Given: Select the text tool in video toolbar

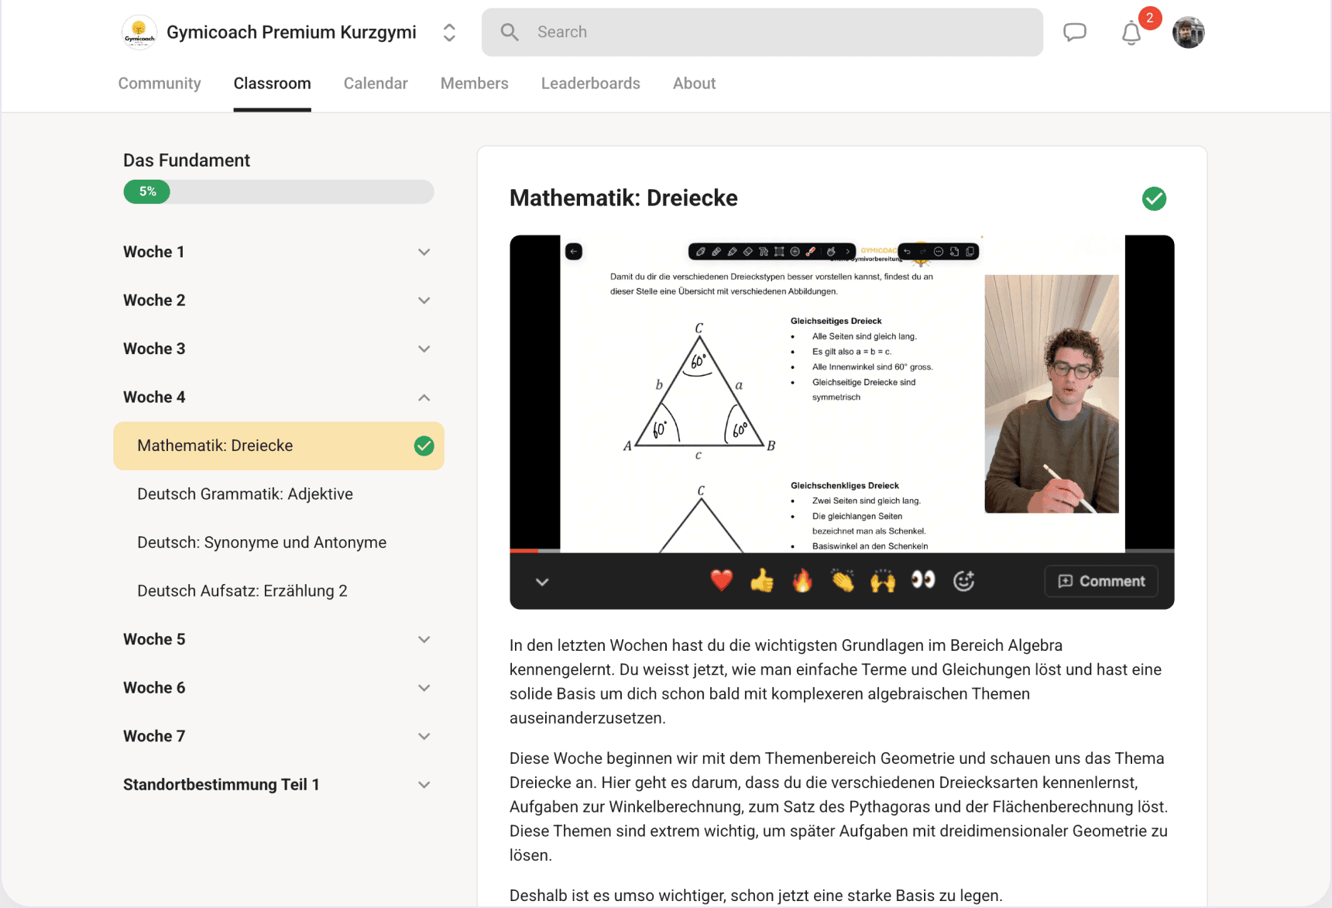Looking at the screenshot, I should pyautogui.click(x=764, y=252).
